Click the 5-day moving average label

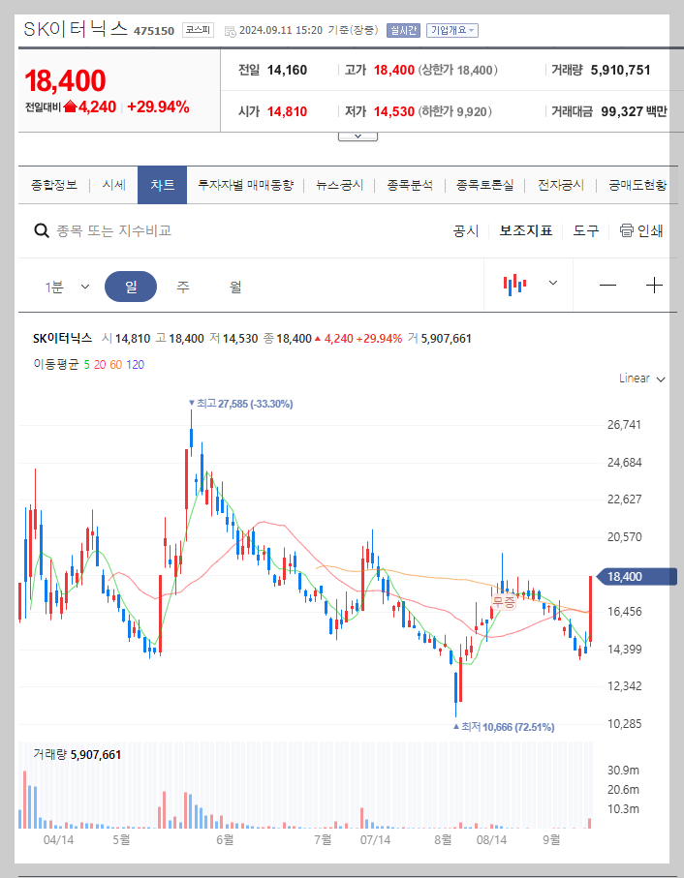click(x=87, y=365)
